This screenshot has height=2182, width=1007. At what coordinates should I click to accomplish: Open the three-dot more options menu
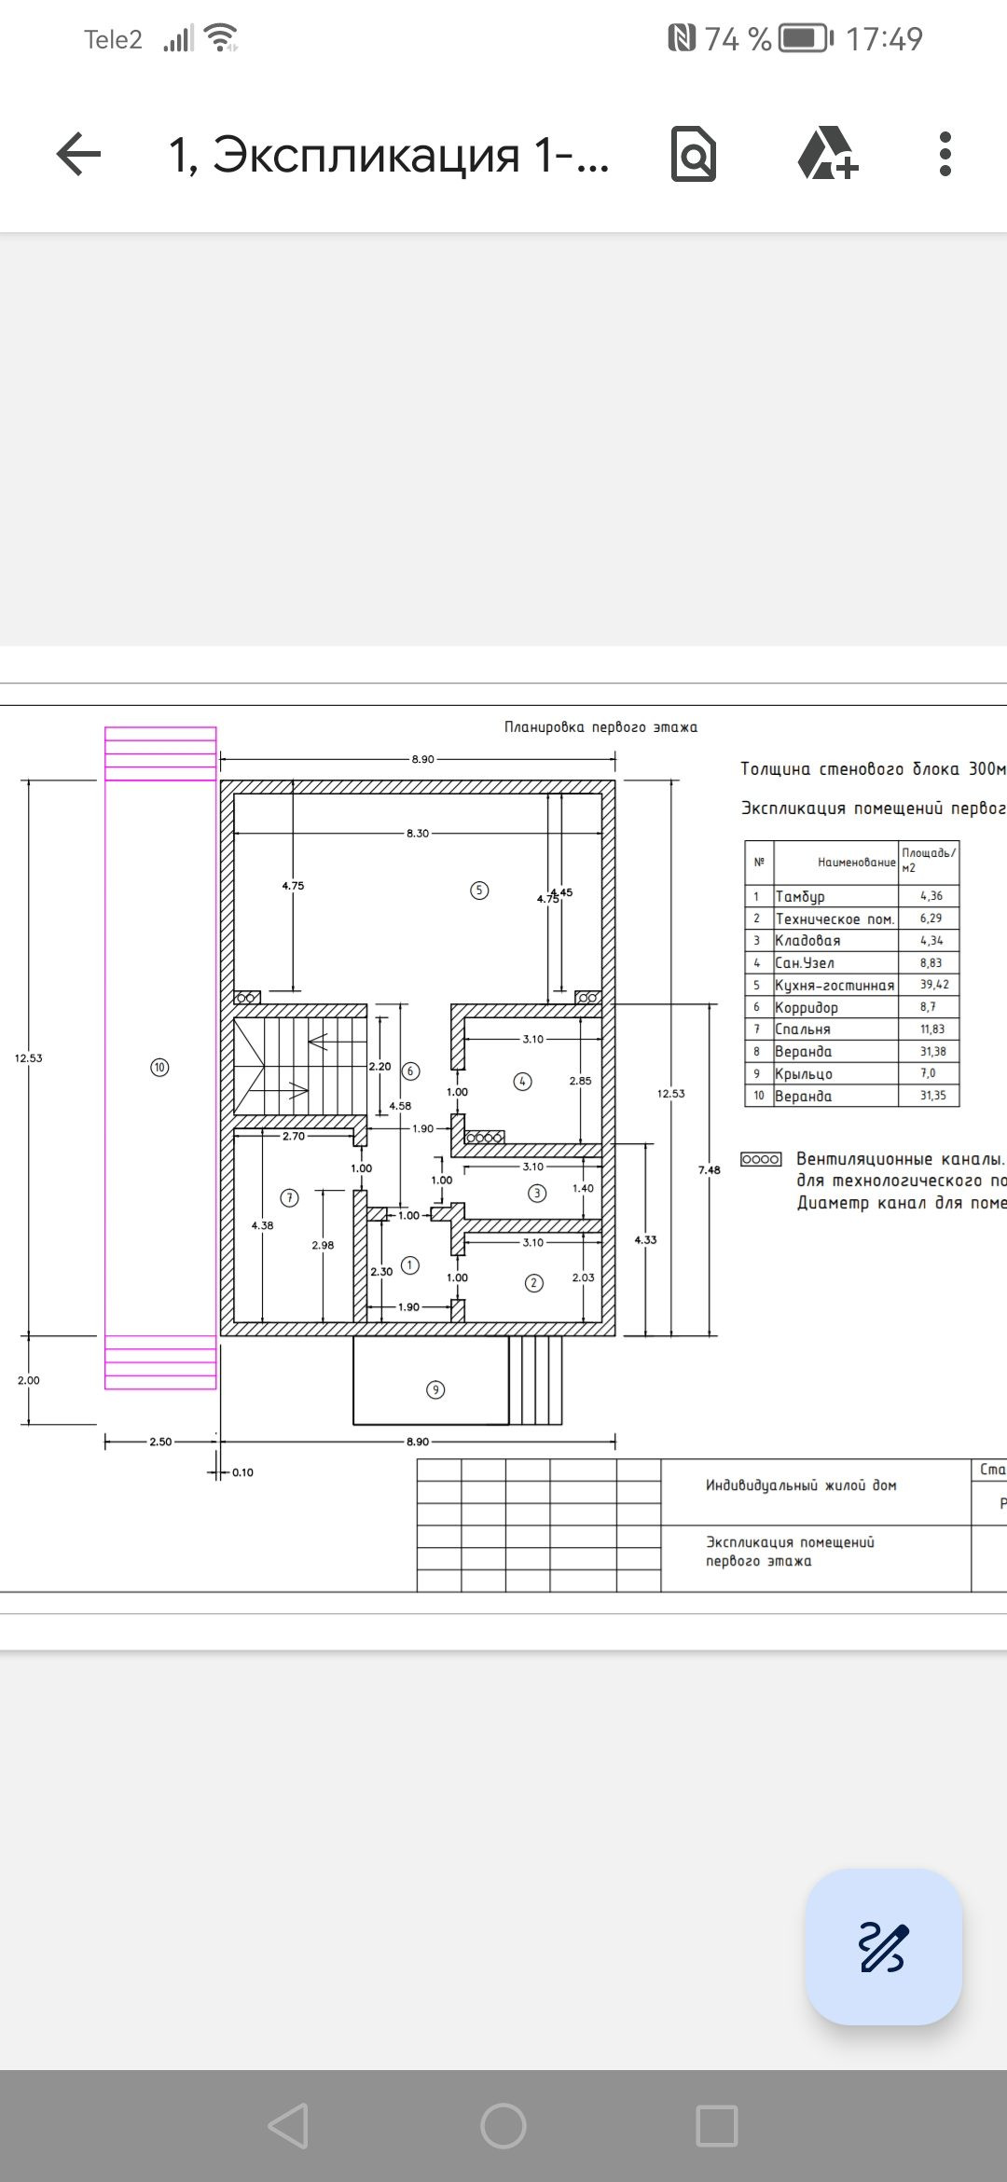pos(945,154)
